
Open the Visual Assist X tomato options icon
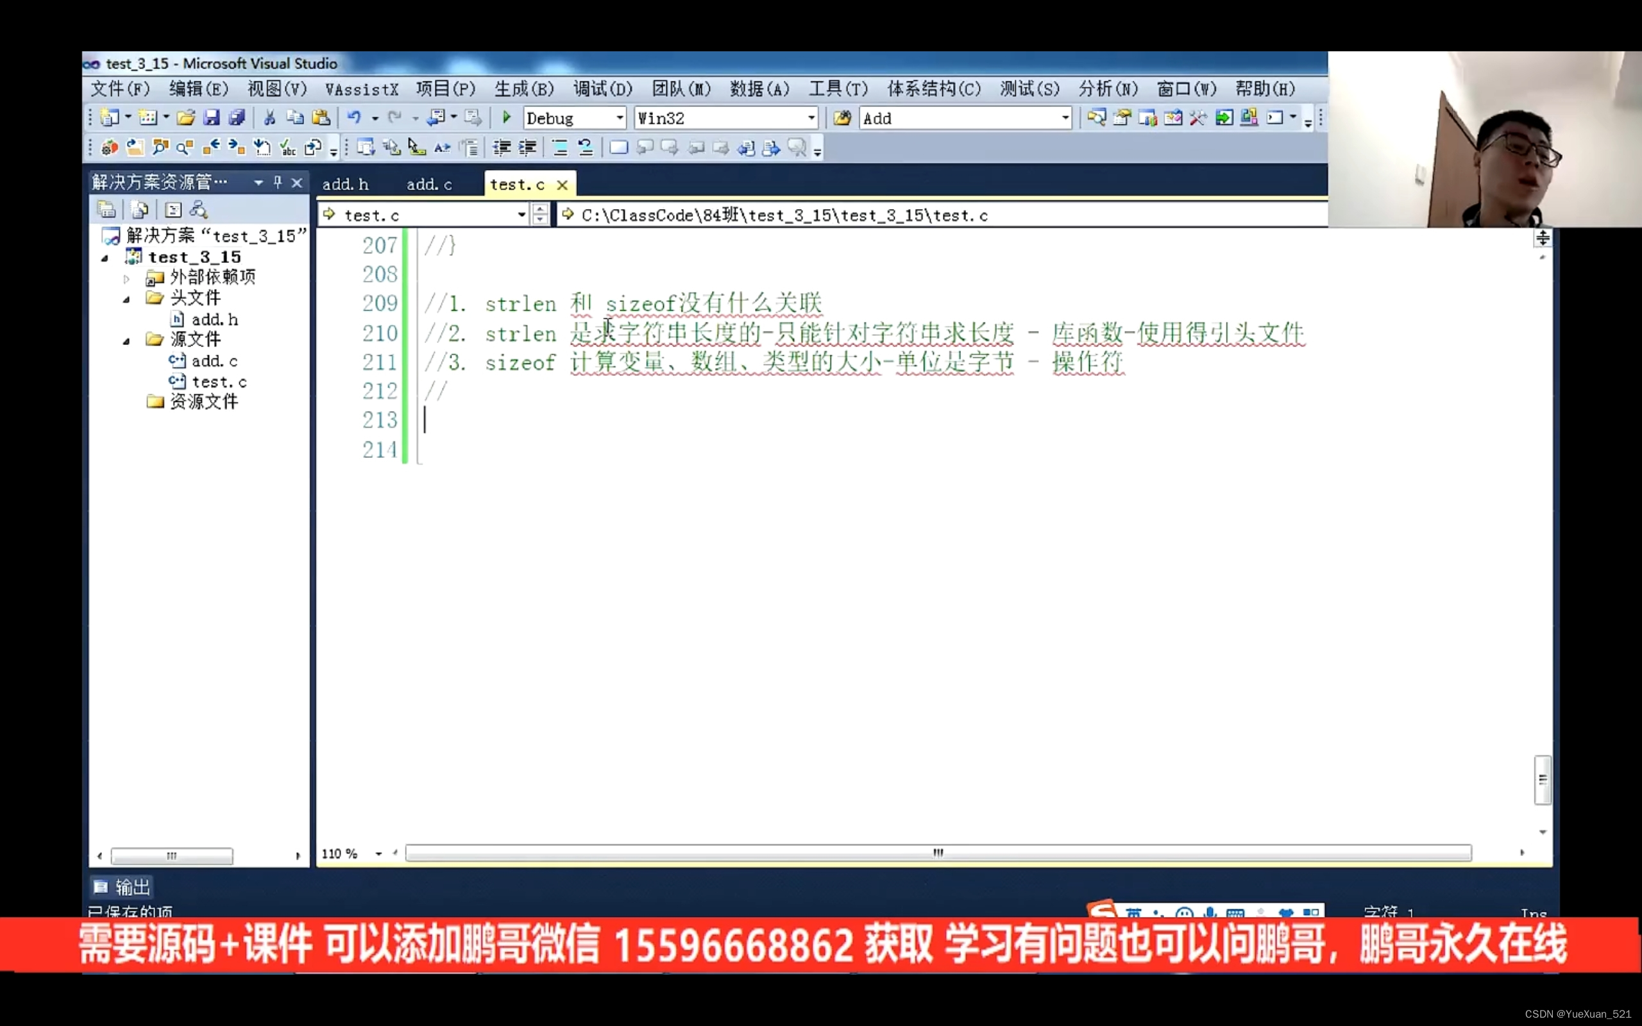[109, 147]
